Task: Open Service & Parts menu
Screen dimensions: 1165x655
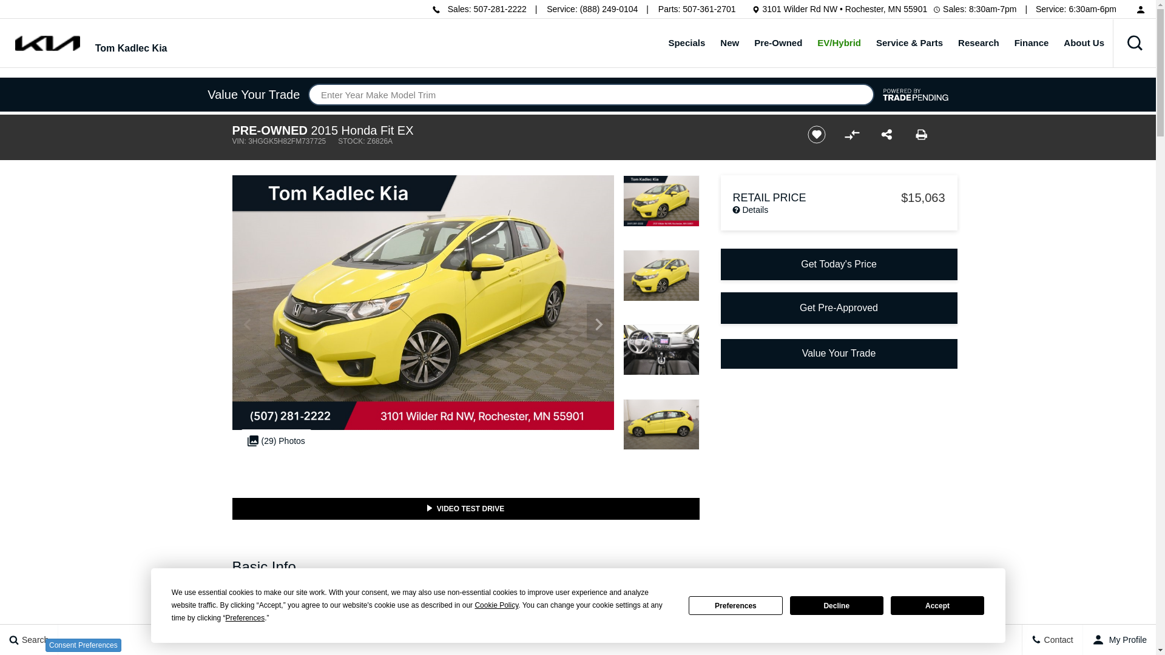Action: 909,43
